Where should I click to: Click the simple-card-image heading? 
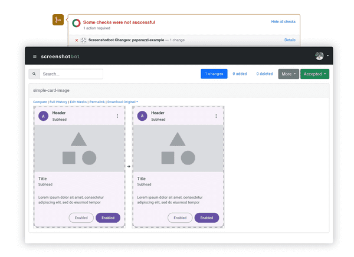51,90
